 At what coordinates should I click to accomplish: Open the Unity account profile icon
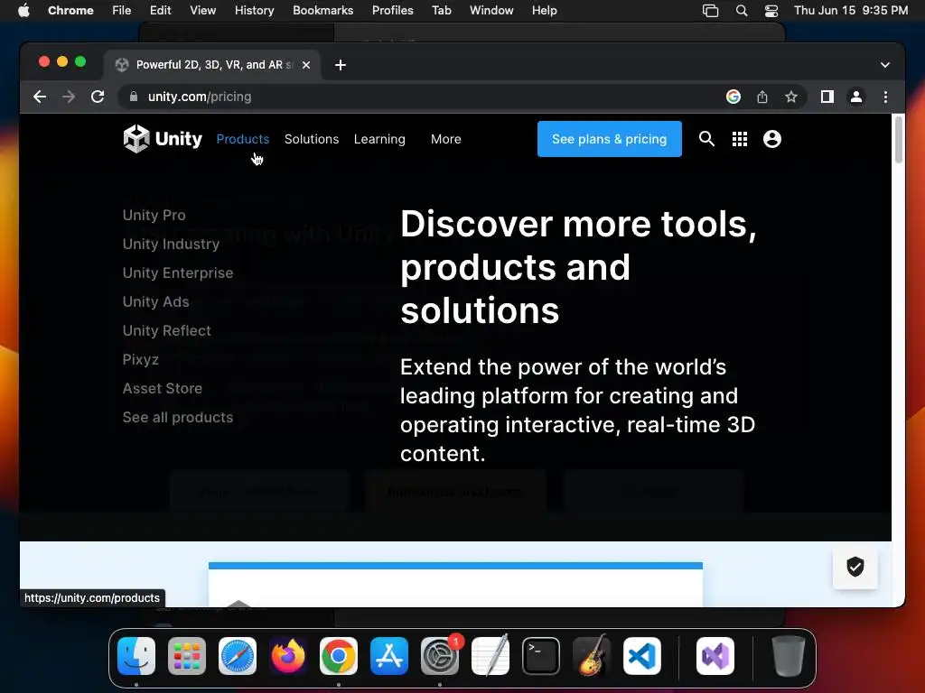point(772,139)
